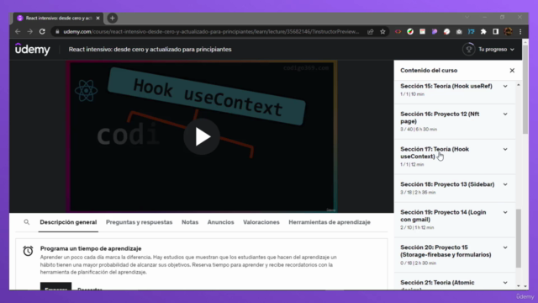Screen dimensions: 538x303
Task: Click Programa un tiempo de aprendizaje heading
Action: (x=91, y=248)
